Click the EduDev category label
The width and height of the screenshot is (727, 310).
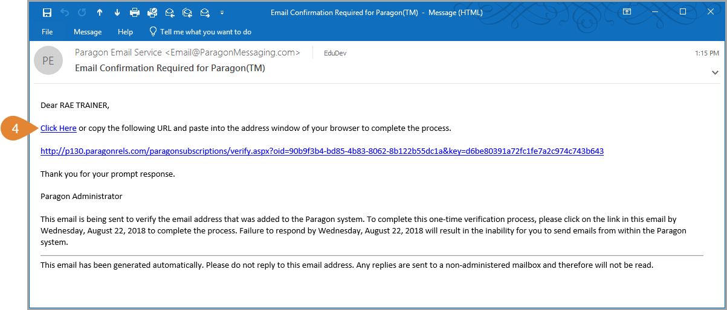(x=335, y=53)
